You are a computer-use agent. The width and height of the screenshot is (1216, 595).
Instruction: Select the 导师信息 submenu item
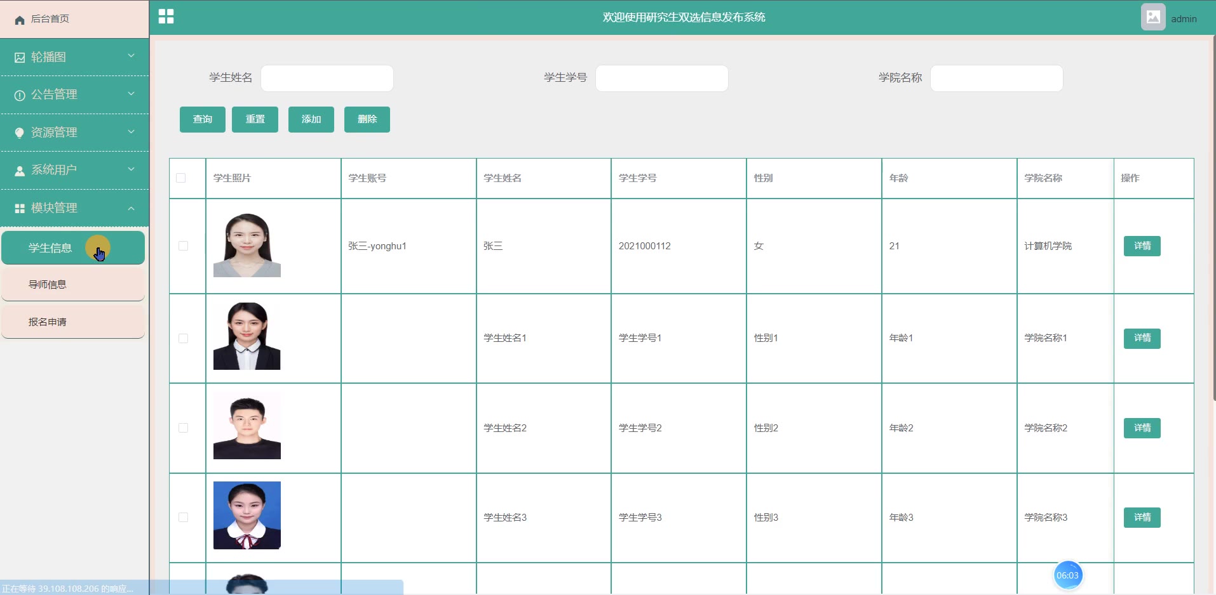73,285
